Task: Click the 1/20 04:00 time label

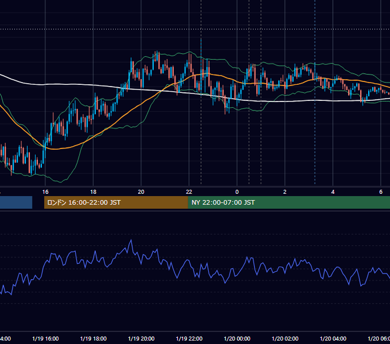Action: click(x=333, y=339)
